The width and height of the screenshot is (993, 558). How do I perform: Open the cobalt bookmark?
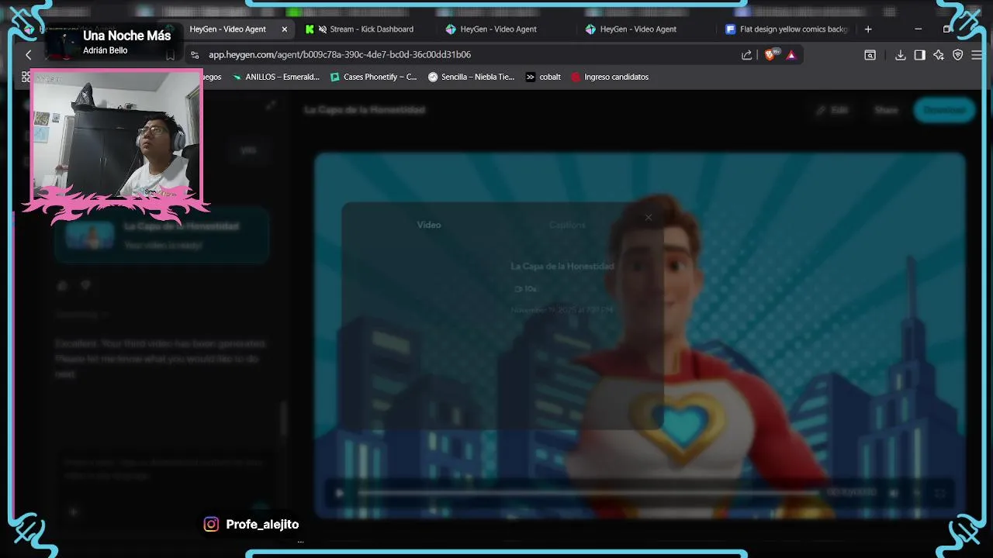click(543, 77)
